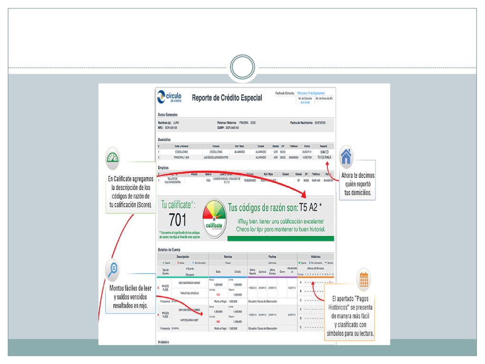Click the 'BANCO' cell in the Reportó column
485x364 pixels.
(324, 152)
